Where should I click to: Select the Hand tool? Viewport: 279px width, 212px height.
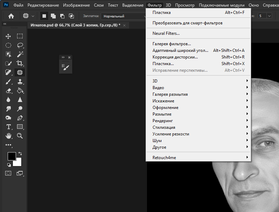[x=8, y=136]
